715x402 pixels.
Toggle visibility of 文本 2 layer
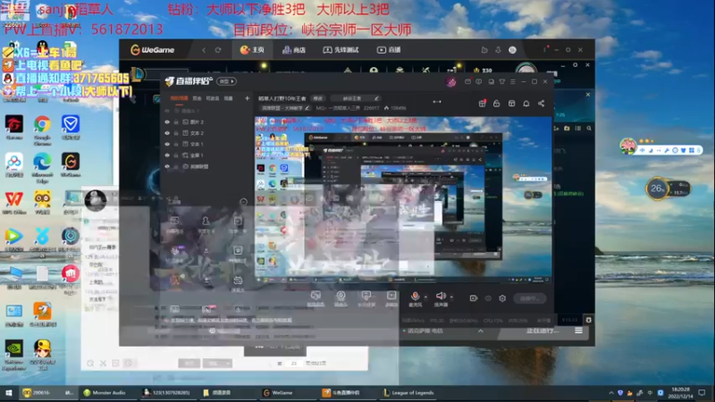click(167, 133)
